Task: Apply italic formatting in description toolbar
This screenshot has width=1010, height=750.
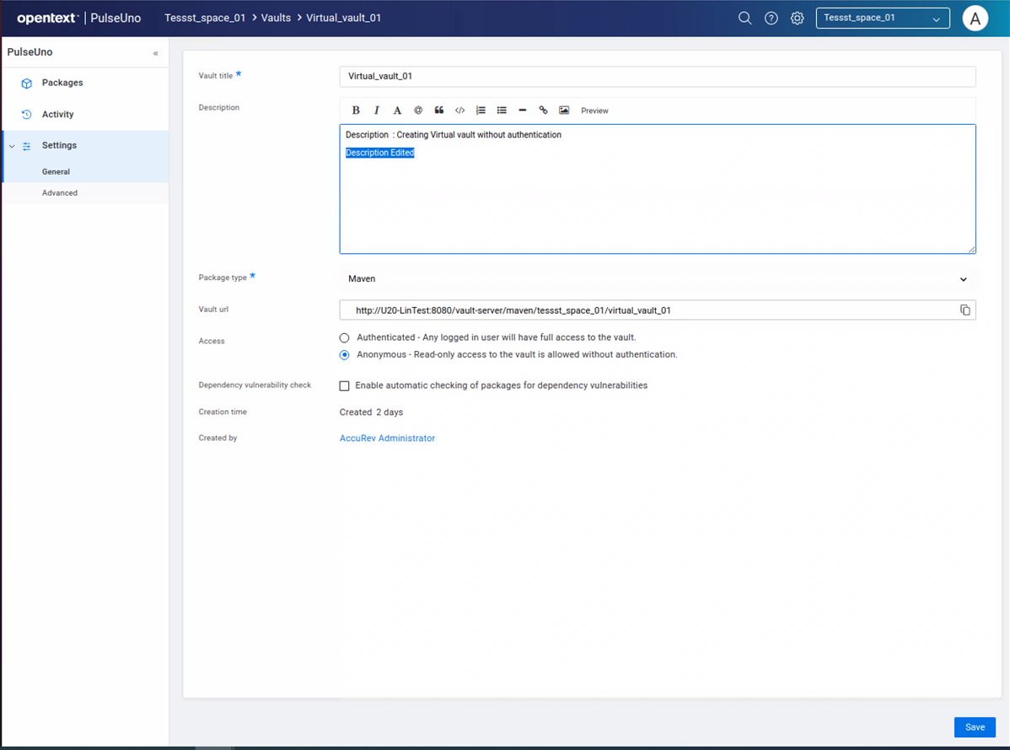Action: [x=377, y=111]
